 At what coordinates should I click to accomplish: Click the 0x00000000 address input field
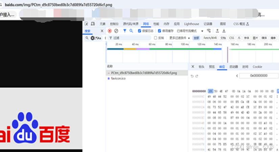click(259, 76)
